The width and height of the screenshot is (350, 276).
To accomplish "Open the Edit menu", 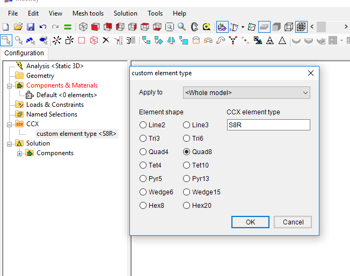I will pyautogui.click(x=33, y=13).
